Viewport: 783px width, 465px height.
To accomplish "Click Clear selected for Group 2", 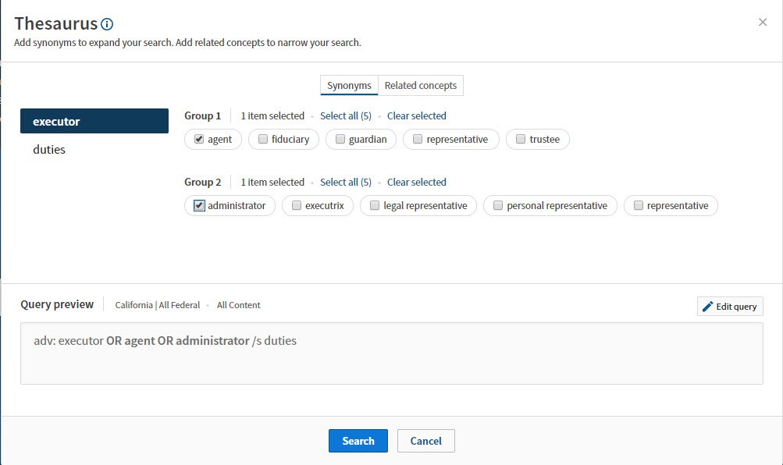I will tap(416, 183).
